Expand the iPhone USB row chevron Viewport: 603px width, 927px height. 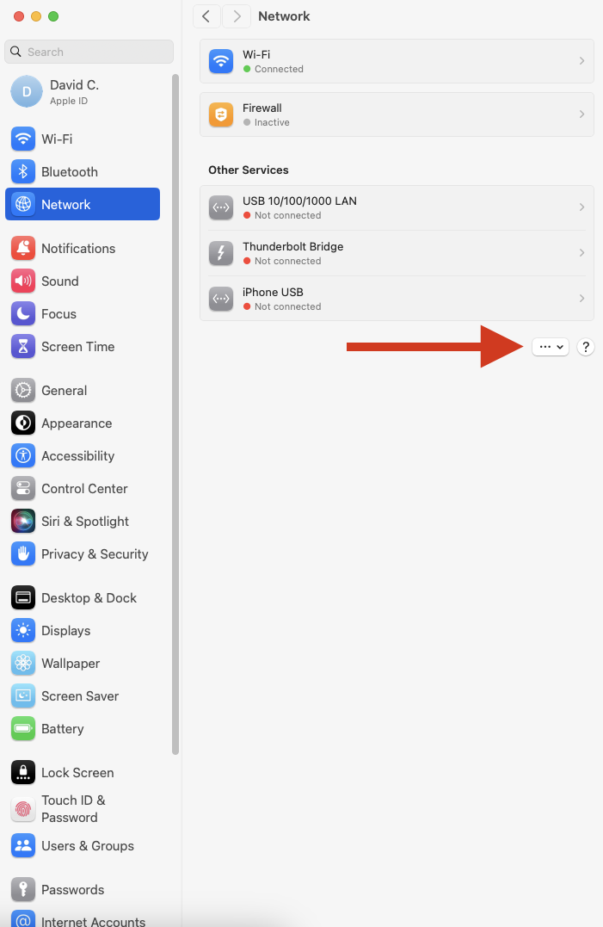[x=581, y=299]
